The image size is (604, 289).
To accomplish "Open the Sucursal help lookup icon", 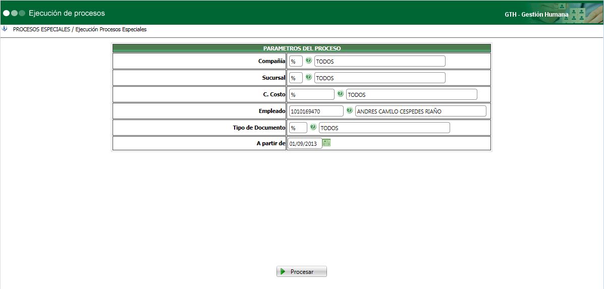I will (x=308, y=77).
